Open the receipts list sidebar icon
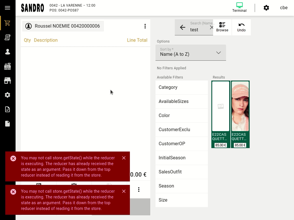Viewport: 294px width, 220px height. pos(7,37)
